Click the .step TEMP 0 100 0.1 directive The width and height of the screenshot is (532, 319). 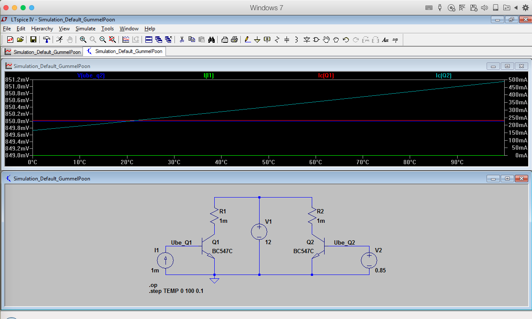point(176,291)
